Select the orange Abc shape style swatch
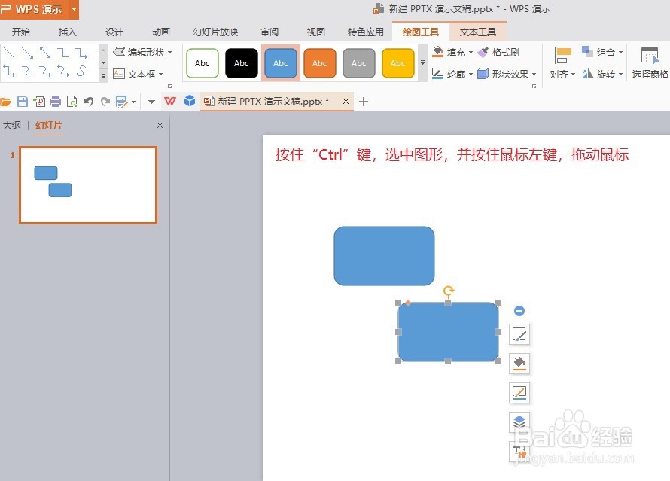This screenshot has height=481, width=670. click(x=320, y=63)
